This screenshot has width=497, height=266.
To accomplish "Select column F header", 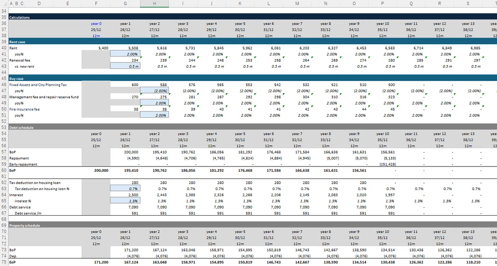I will tap(96, 3).
